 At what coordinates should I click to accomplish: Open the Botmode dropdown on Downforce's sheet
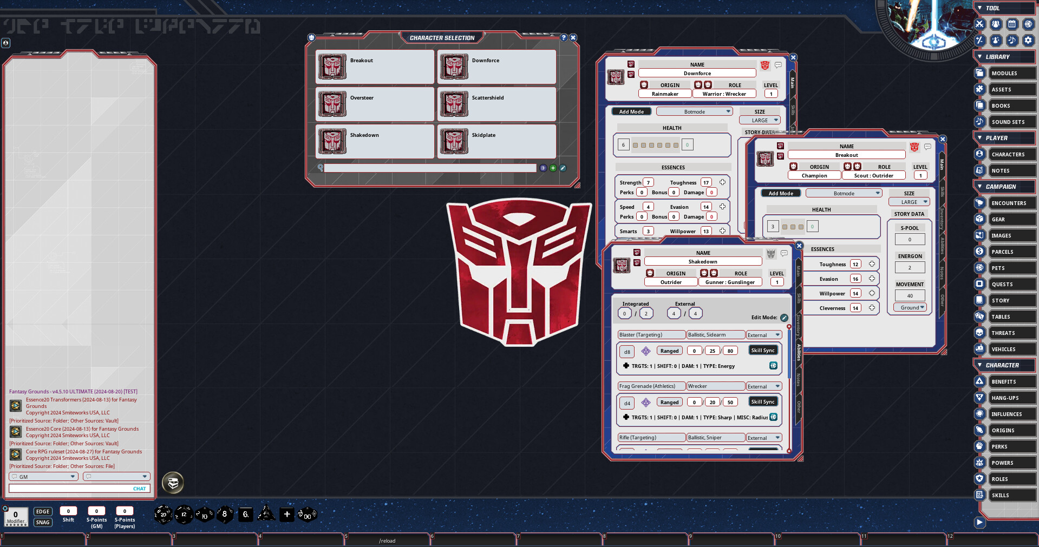[x=694, y=111]
